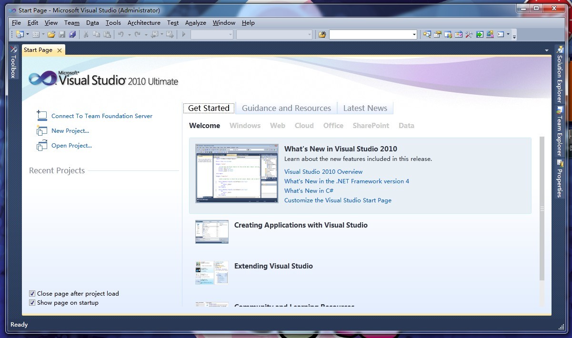Click the Navigate Forward icon
The height and width of the screenshot is (338, 572).
pyautogui.click(x=170, y=34)
